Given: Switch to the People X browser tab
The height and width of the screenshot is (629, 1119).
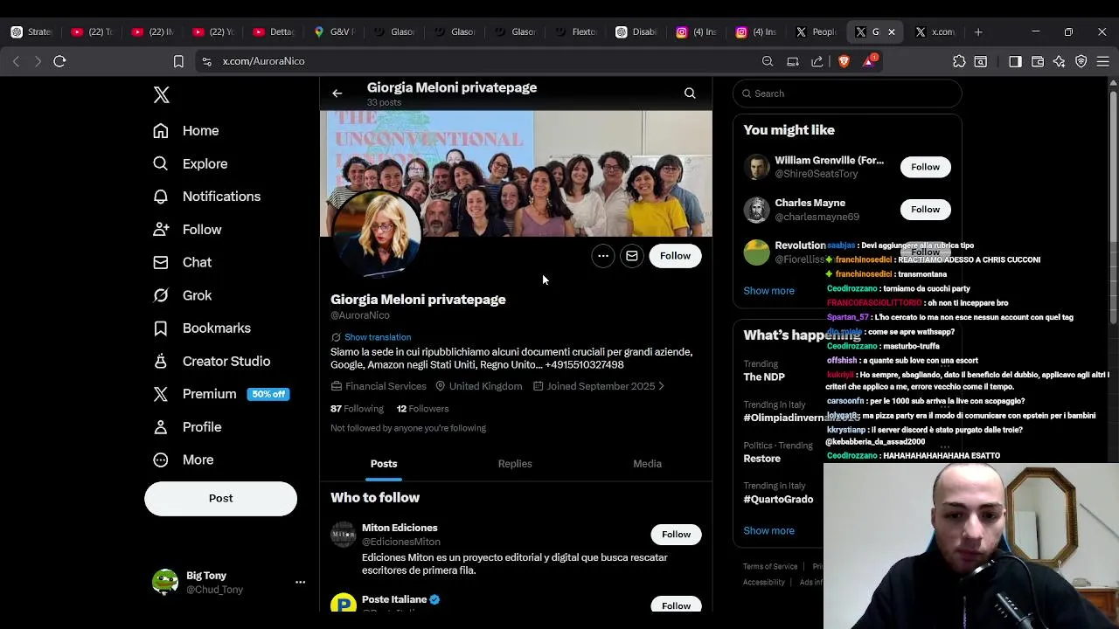Looking at the screenshot, I should tap(815, 32).
